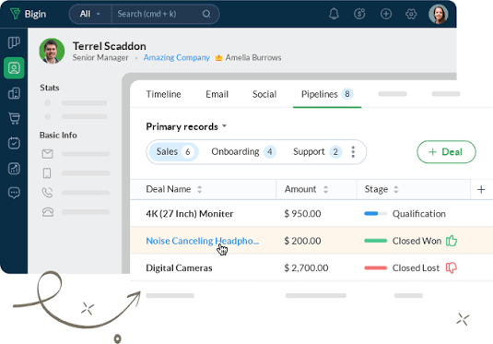Add a column with the plus icon
Image resolution: width=493 pixels, height=344 pixels.
pyautogui.click(x=481, y=189)
